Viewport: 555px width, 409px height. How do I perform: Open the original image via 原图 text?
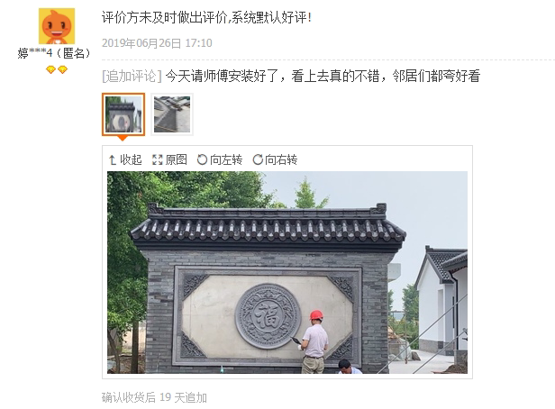pyautogui.click(x=177, y=159)
